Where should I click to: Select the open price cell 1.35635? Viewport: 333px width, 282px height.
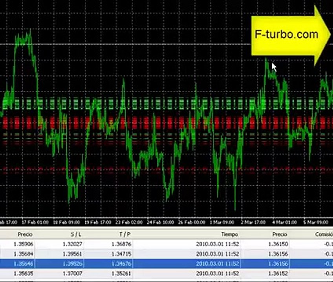point(23,273)
